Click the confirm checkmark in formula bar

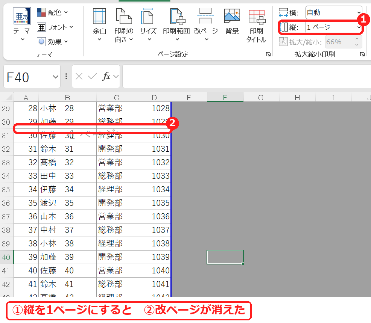pos(92,76)
